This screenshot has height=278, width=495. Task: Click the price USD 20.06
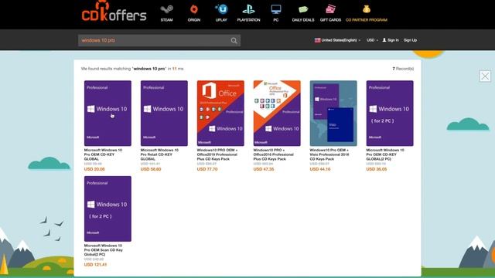[x=94, y=169]
